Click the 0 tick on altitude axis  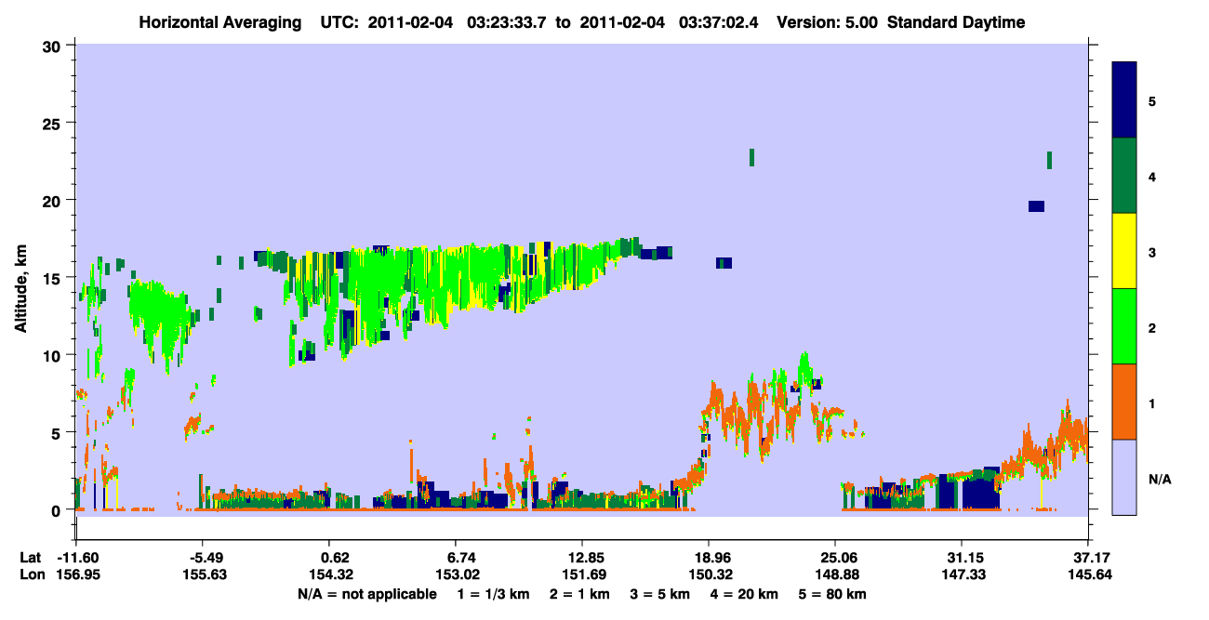58,510
